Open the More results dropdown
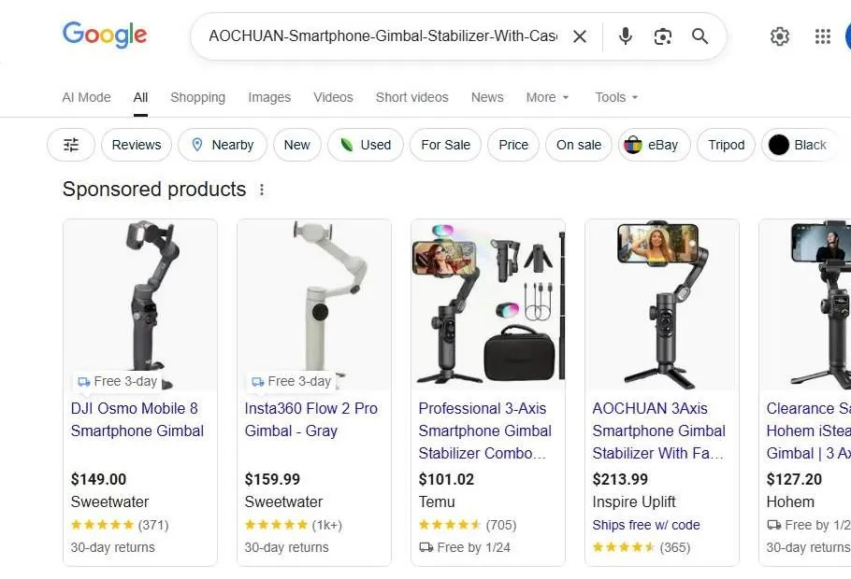851x579 pixels. point(546,97)
